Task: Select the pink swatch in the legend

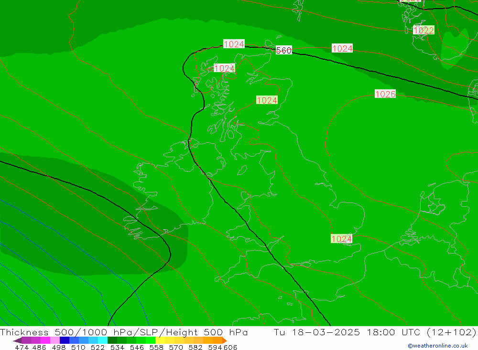Action: 55,340
